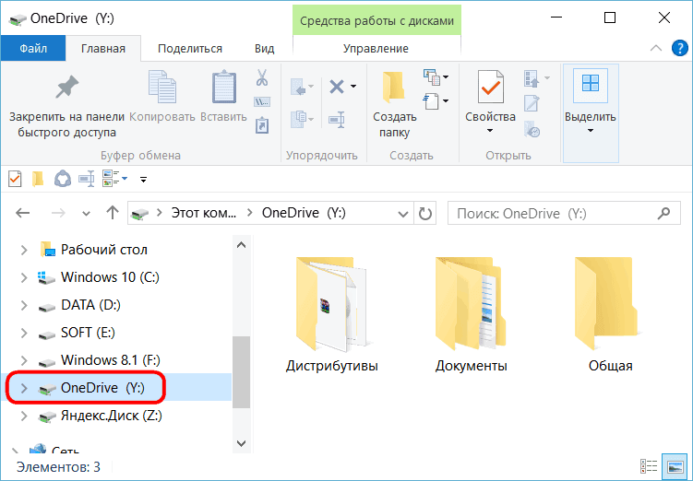
Task: Customize Quick Access Toolbar arrow
Action: [143, 179]
